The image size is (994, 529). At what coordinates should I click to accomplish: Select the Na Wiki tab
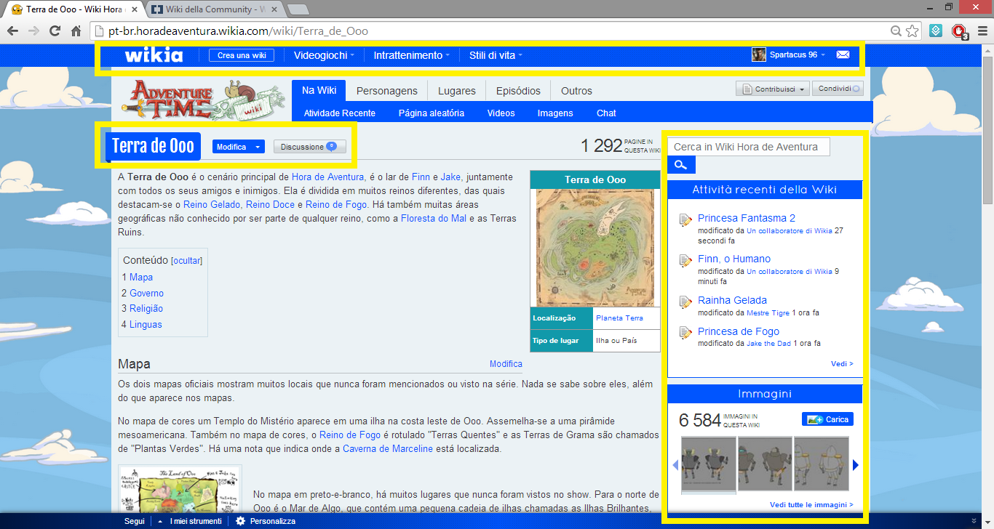(319, 90)
